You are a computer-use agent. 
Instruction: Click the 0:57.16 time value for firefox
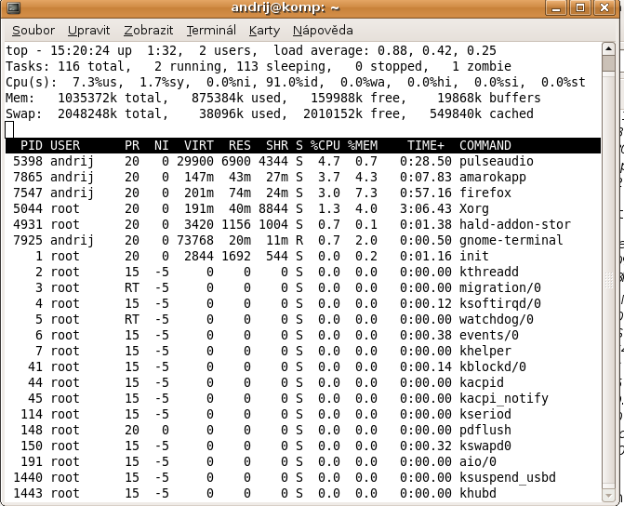tap(426, 193)
